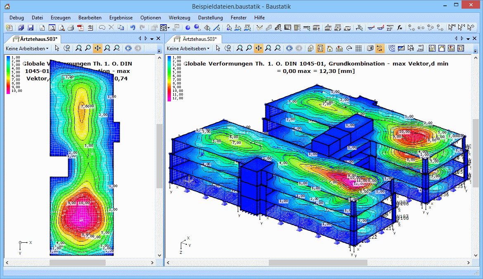Viewport: 483px width, 279px height.
Task: Open the Darstellung menu
Action: [x=210, y=18]
